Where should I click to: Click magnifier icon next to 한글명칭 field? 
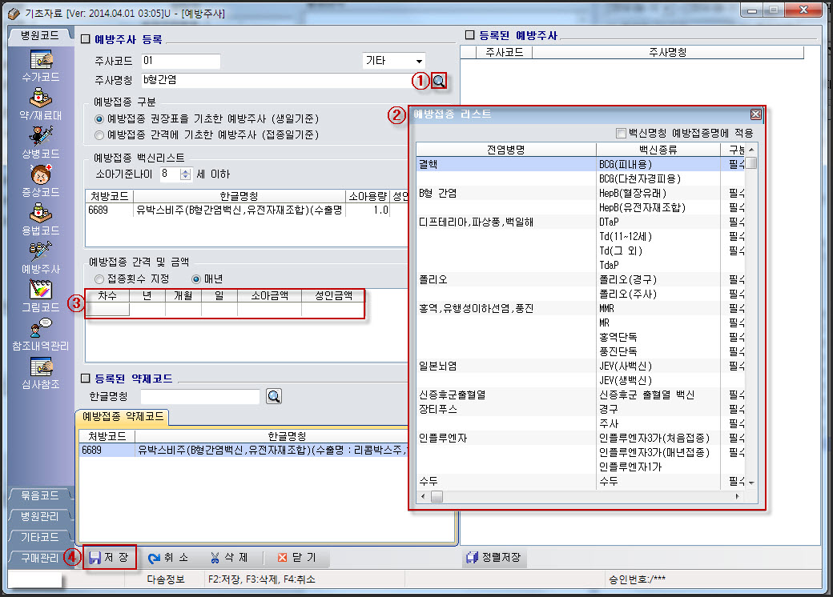pos(274,397)
